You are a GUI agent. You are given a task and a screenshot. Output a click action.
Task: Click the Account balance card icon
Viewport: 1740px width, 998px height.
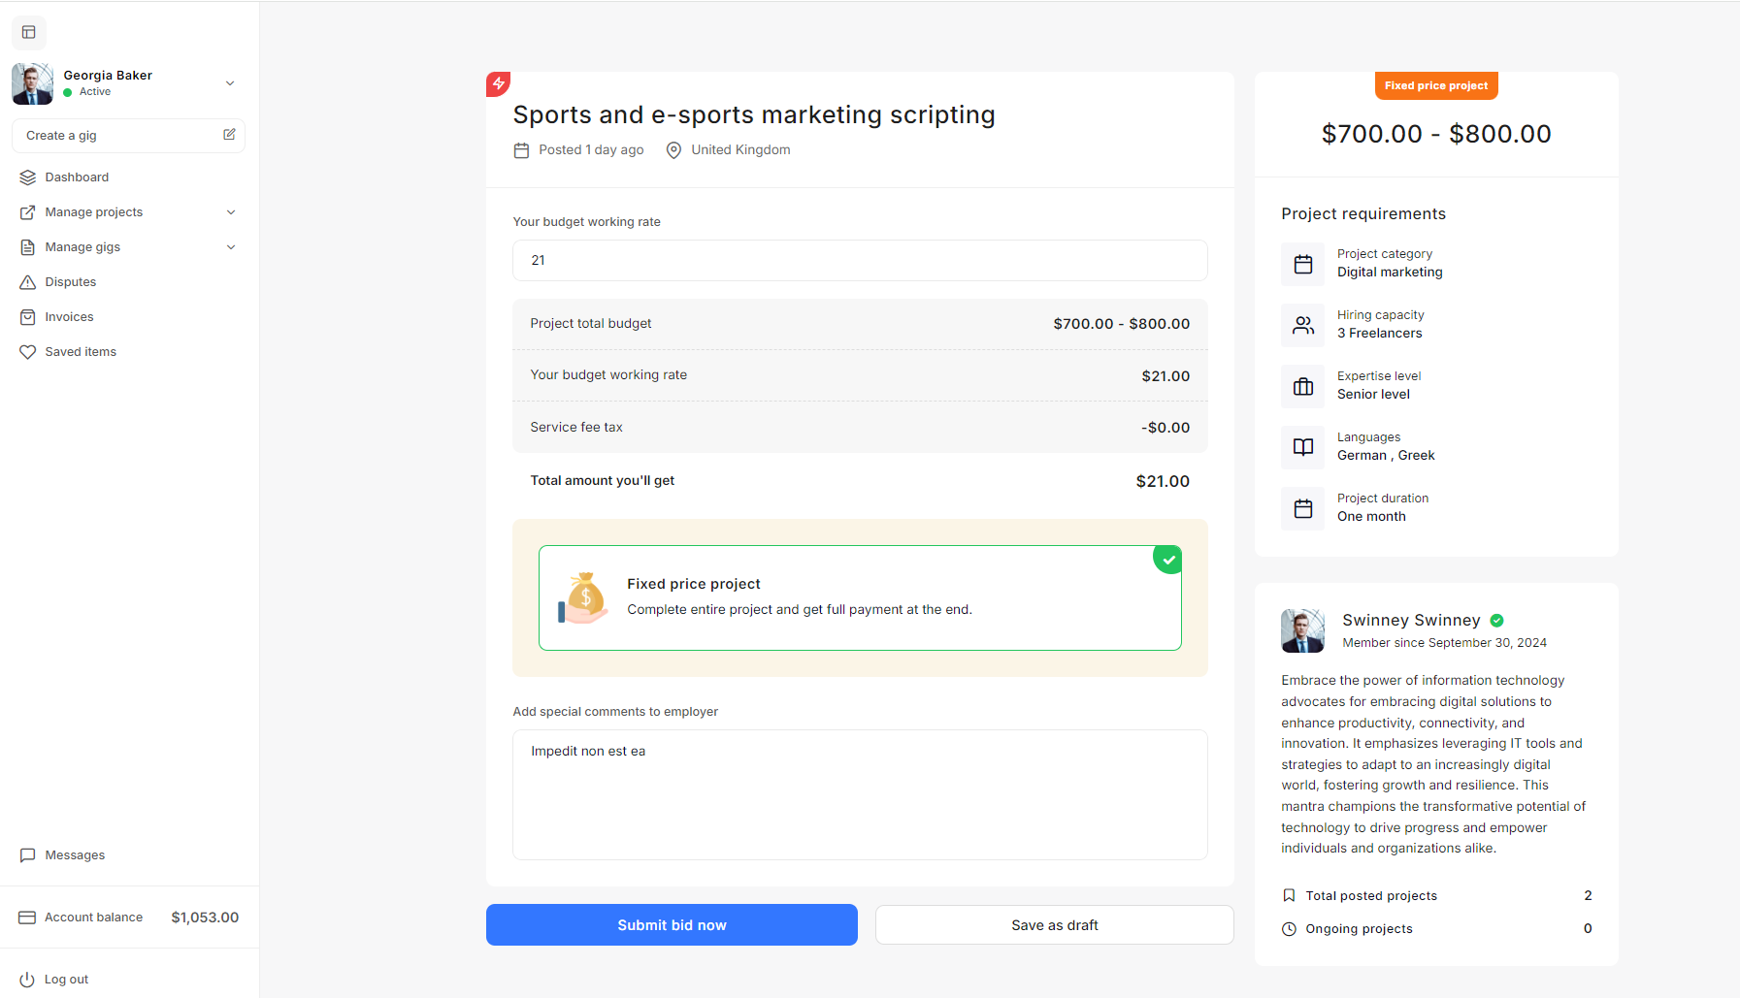coord(27,918)
